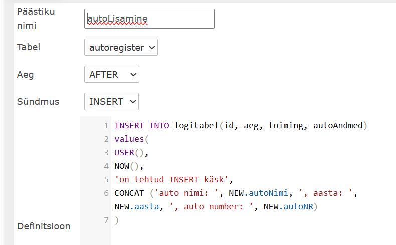Click line number 1 in the gutter
Screen dimensions: 396x245
(x=106, y=126)
